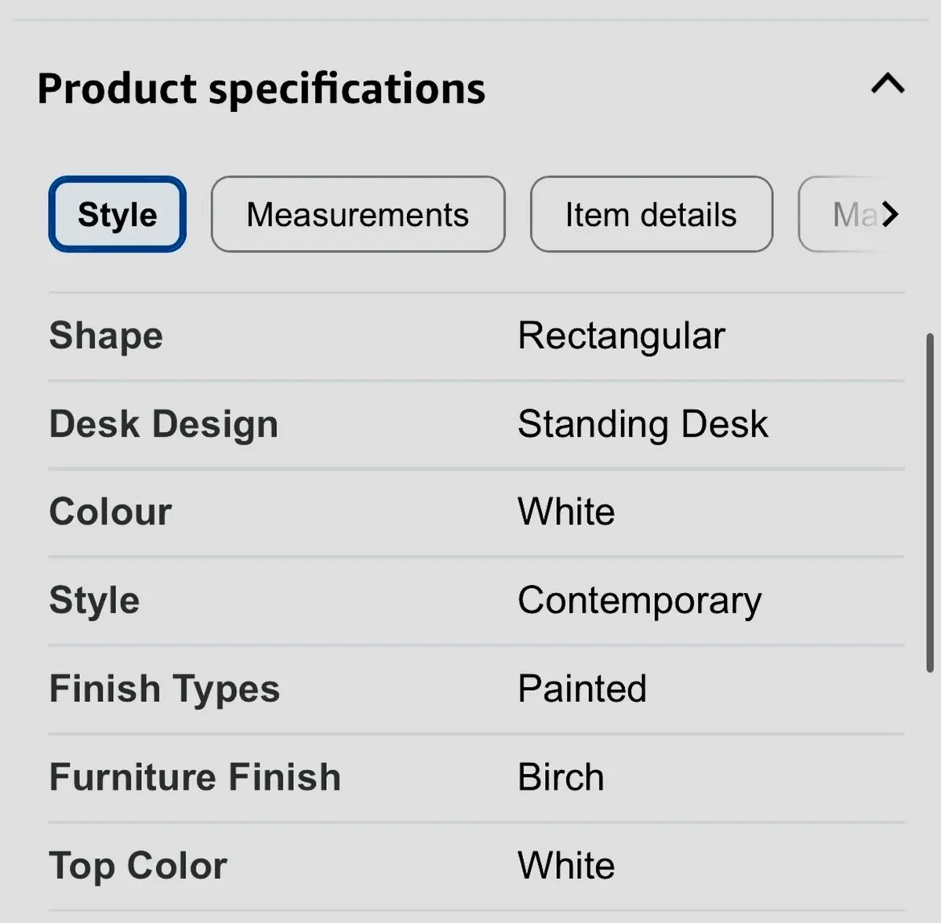Click the Birch furniture finish value
The image size is (941, 923).
[560, 777]
